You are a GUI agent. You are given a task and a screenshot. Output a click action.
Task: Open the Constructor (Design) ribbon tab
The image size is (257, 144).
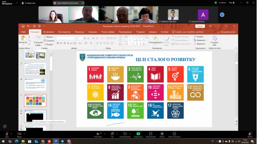click(64, 32)
